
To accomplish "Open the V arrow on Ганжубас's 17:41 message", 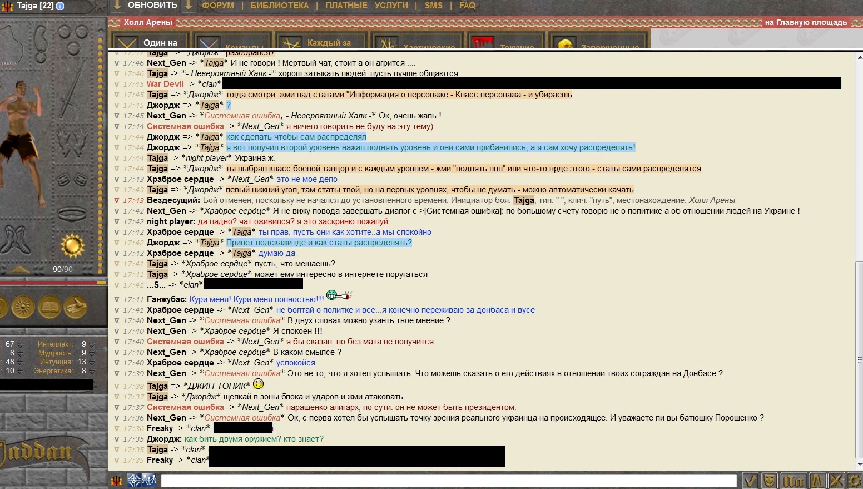I will (117, 300).
